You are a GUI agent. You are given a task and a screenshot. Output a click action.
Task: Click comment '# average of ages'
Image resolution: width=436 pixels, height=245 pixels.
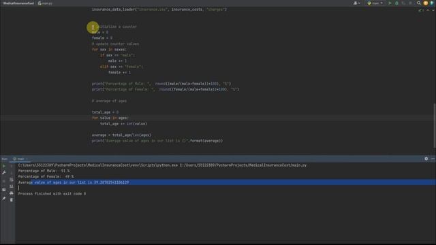(109, 101)
